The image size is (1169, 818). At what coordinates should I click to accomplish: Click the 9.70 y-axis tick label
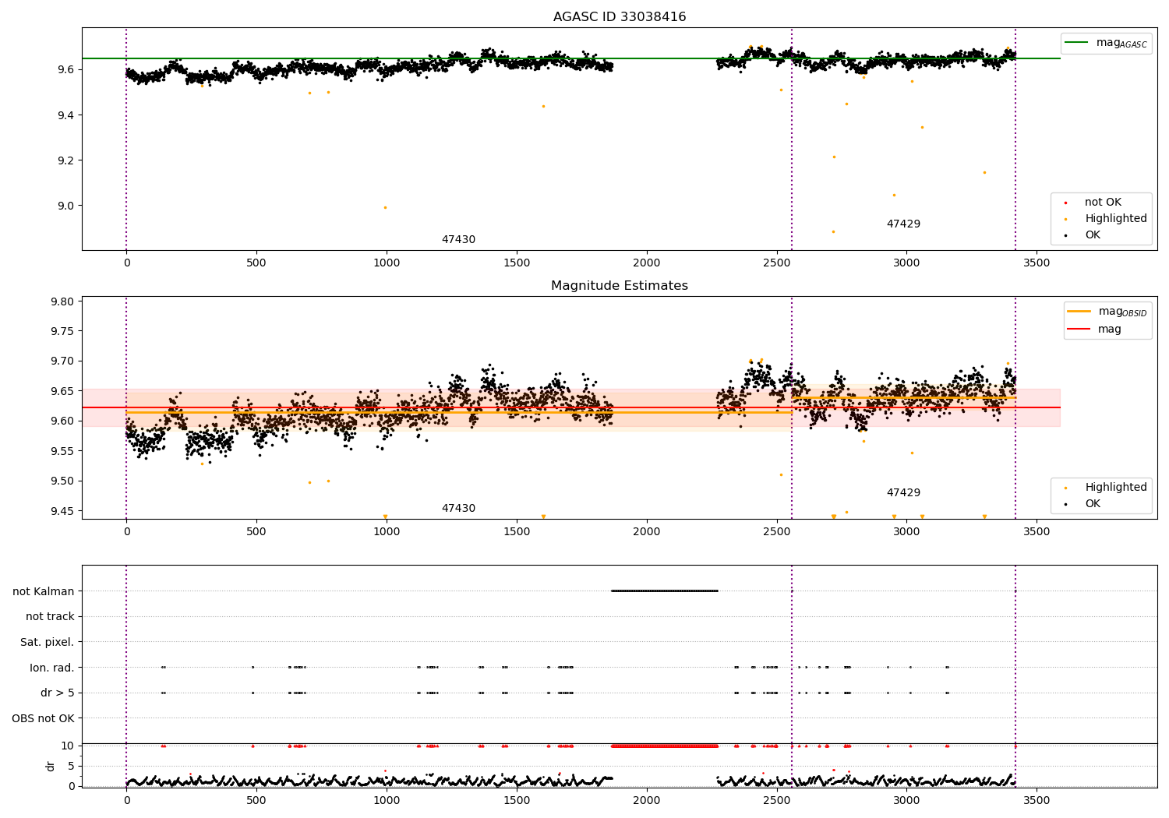click(x=62, y=361)
